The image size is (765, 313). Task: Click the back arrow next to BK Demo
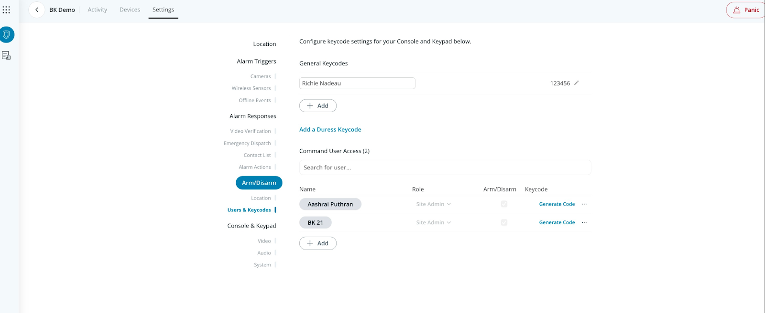(x=37, y=10)
